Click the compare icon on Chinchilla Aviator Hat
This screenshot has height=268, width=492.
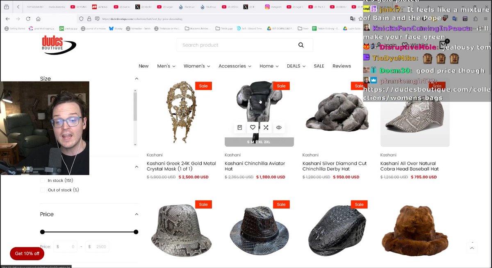pyautogui.click(x=266, y=127)
